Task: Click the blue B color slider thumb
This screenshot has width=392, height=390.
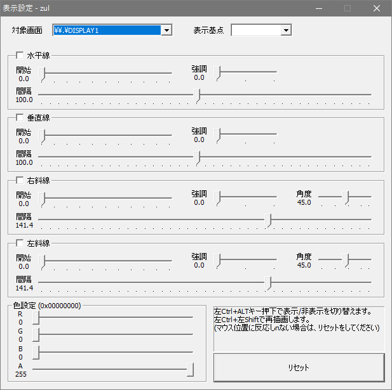Action: click(x=36, y=352)
